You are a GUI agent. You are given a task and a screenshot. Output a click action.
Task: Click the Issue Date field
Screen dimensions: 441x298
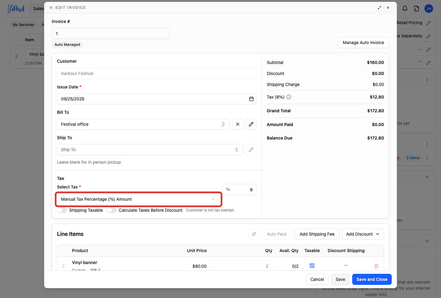tap(157, 99)
